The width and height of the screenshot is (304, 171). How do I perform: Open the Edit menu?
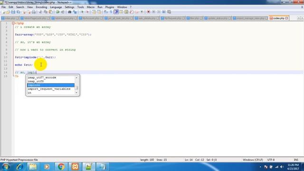click(11, 7)
